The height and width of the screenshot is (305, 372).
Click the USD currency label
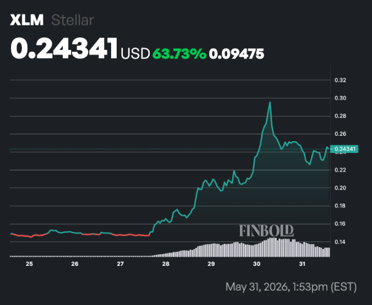point(136,53)
